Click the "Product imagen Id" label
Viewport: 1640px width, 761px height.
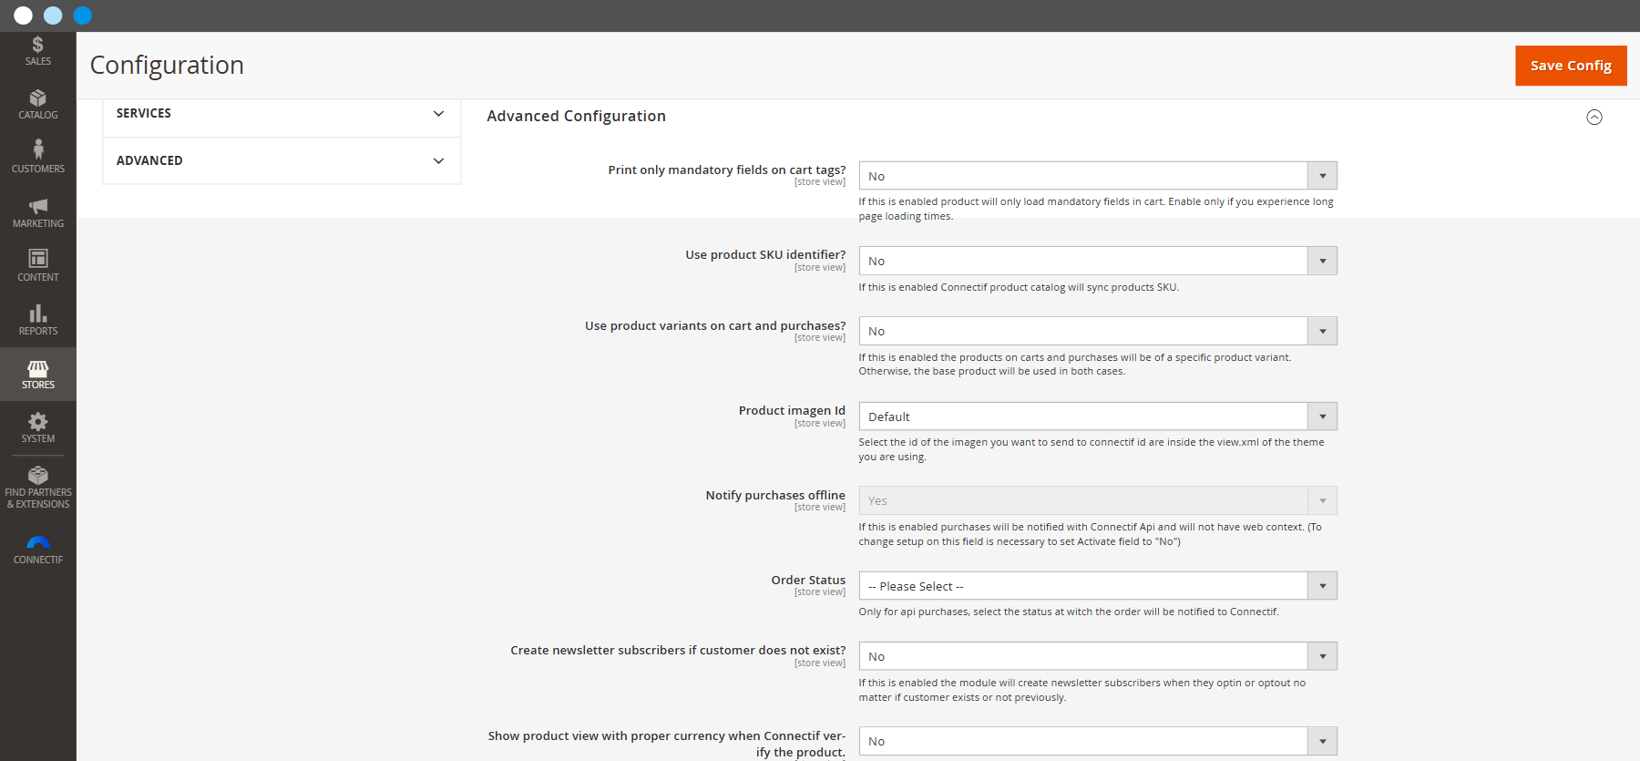coord(792,410)
